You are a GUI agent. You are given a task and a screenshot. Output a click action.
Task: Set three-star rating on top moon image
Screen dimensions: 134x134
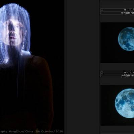(x=131, y=10)
